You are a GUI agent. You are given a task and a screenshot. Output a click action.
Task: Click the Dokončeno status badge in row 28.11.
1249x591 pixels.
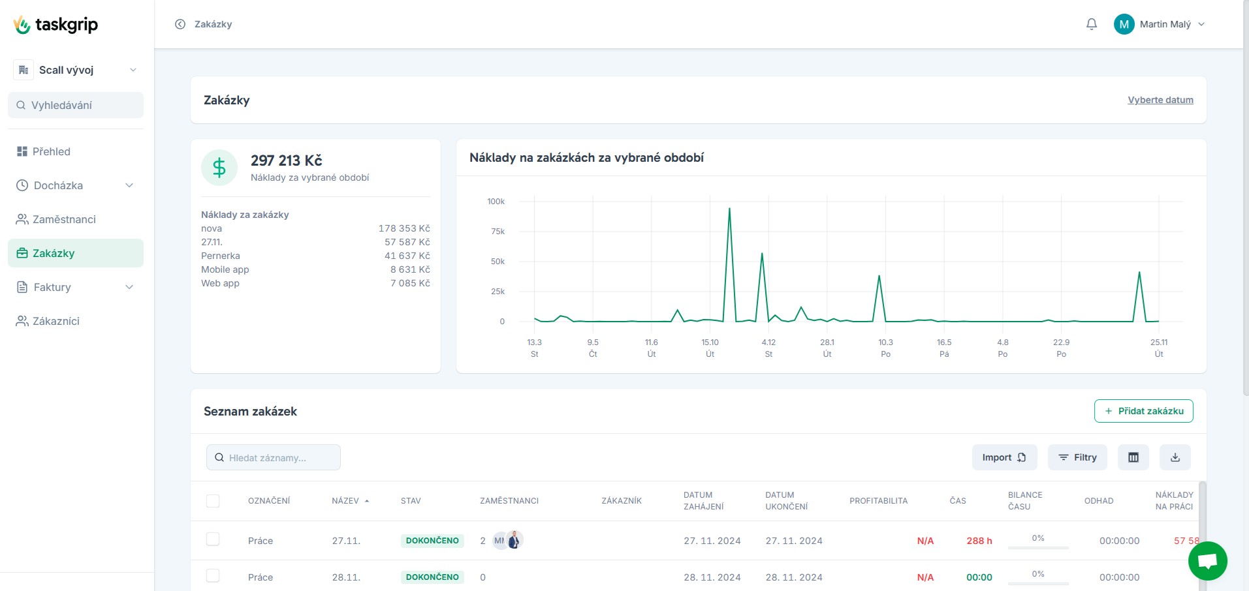(x=432, y=577)
